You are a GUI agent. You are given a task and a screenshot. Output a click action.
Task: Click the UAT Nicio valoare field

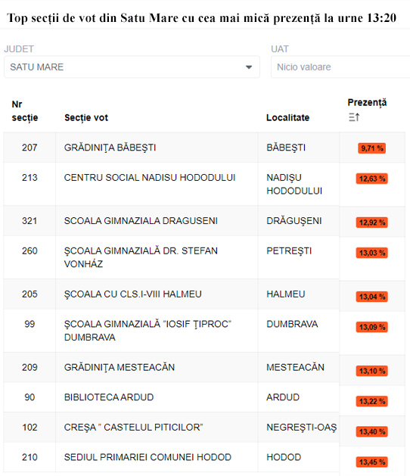[x=340, y=67]
